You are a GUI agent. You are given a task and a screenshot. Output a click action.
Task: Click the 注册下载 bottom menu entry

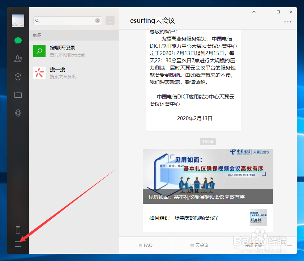coord(253,245)
